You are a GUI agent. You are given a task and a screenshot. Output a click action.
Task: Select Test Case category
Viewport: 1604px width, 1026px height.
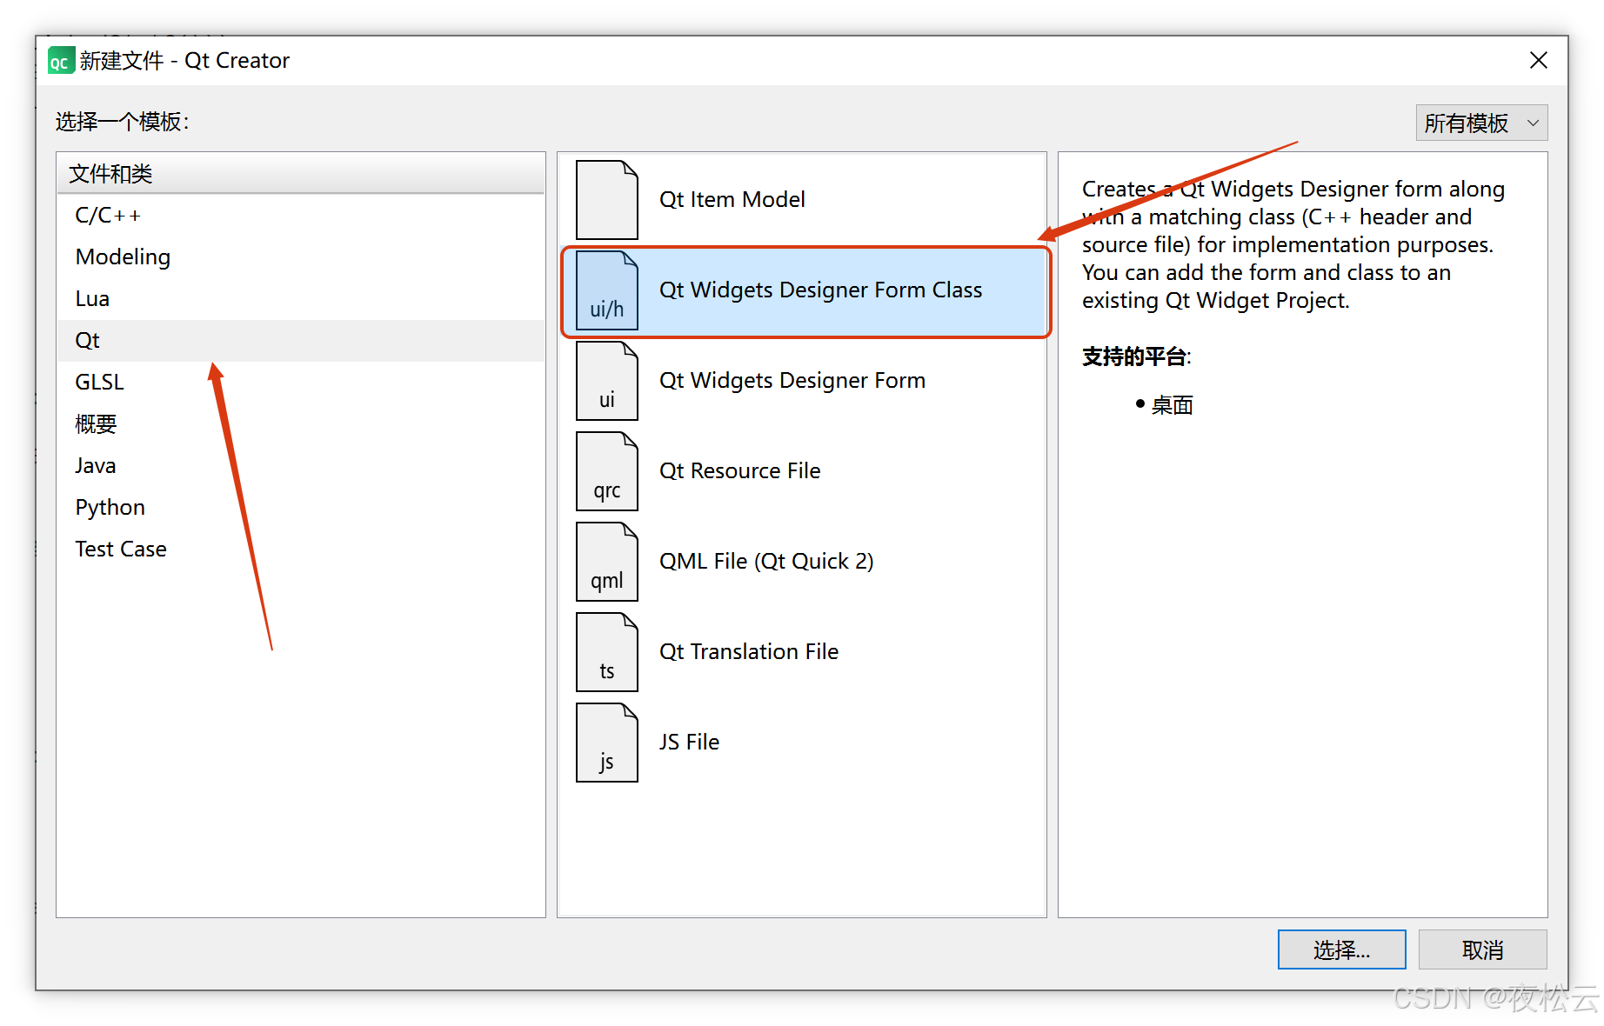[x=301, y=549]
